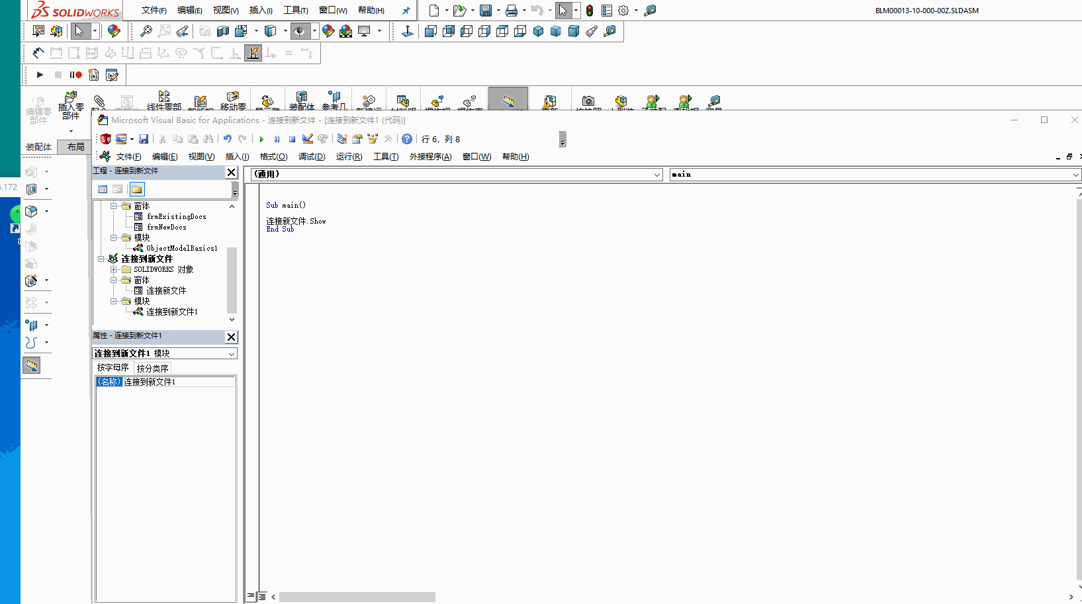Open SOLIDWORKS 文件(F) menu at top

click(x=154, y=11)
